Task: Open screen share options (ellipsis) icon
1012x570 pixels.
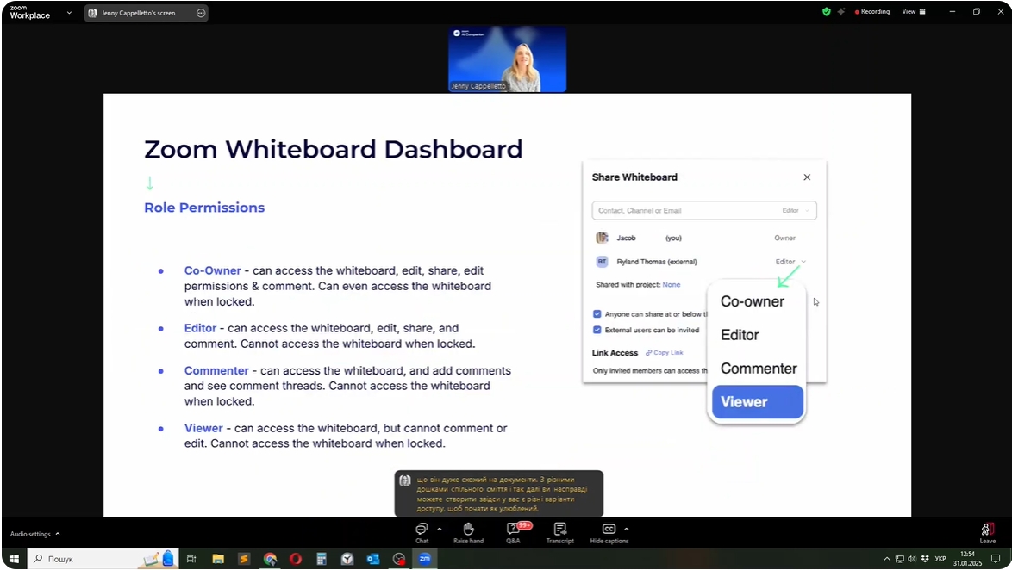Action: [x=201, y=13]
